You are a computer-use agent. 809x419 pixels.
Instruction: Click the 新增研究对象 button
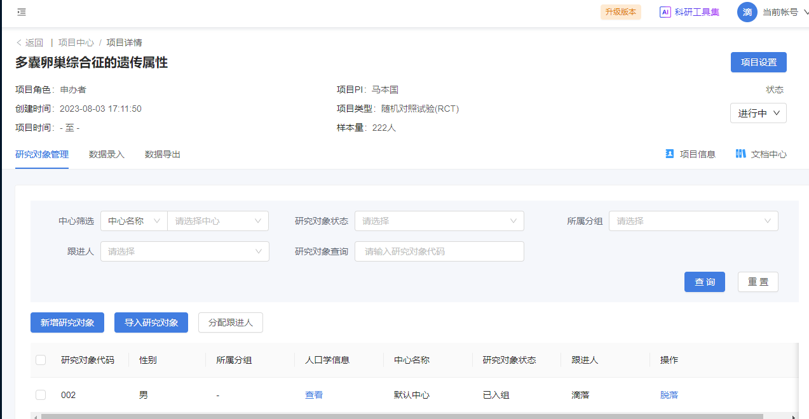point(67,323)
